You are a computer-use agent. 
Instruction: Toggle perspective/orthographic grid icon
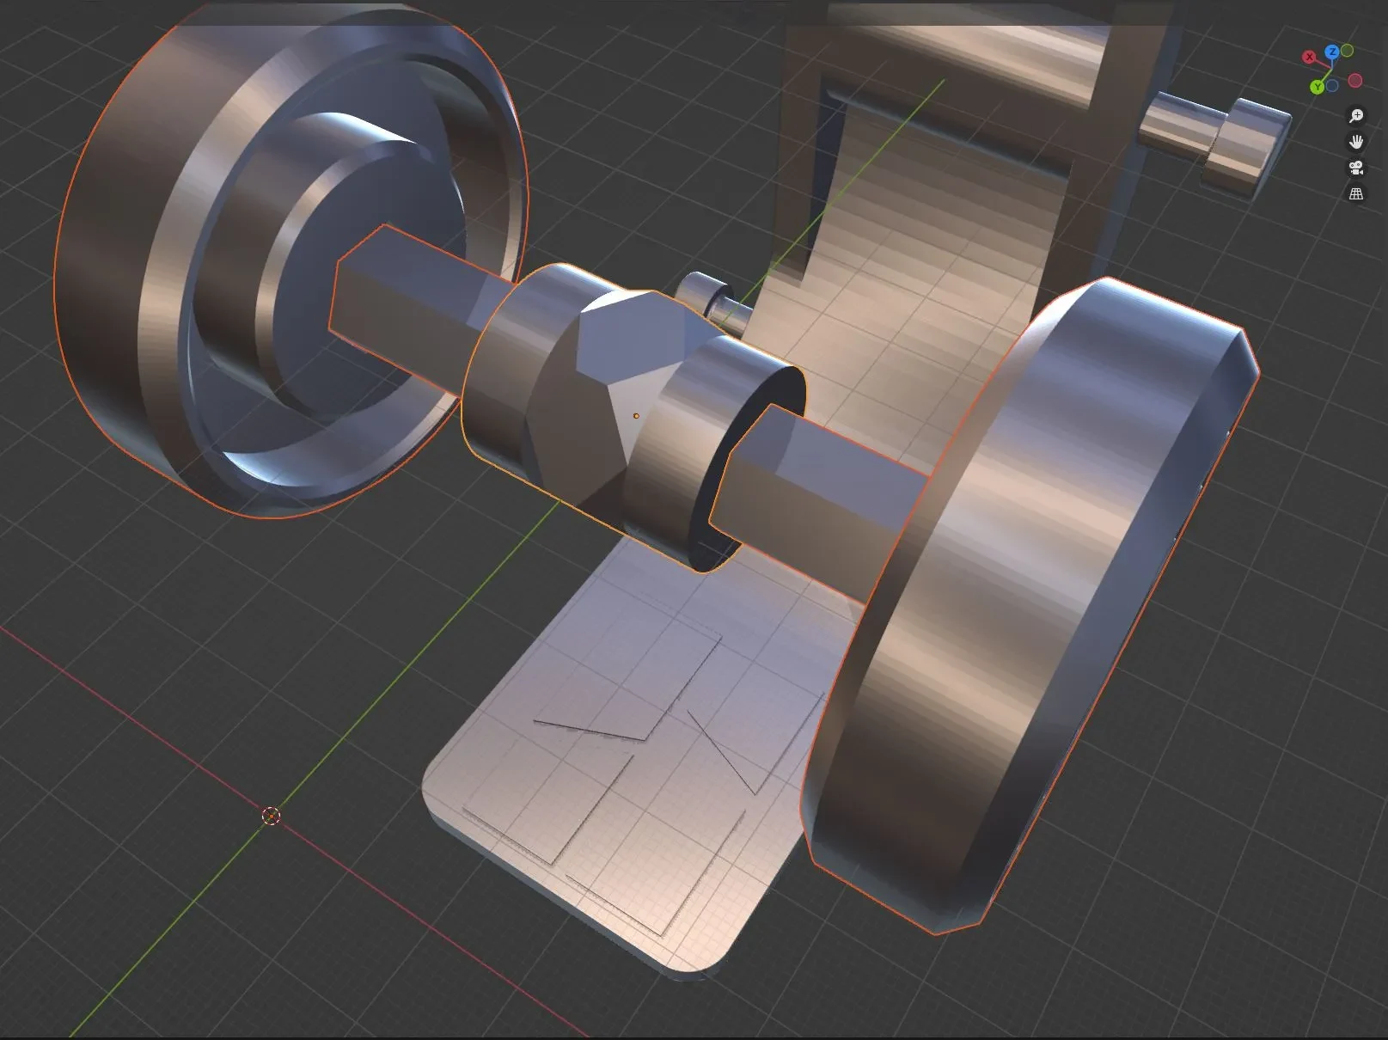(x=1356, y=193)
